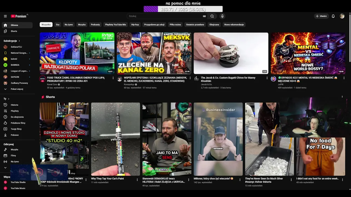Open the account avatar menu
Viewport: 351px width, 197px height.
(x=342, y=16)
